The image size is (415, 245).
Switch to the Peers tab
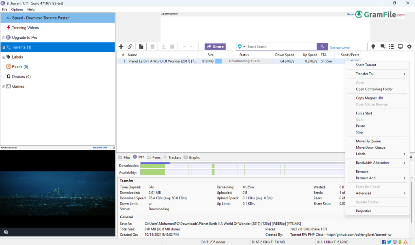coord(154,157)
